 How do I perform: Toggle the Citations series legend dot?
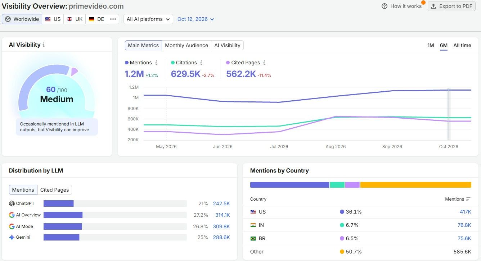(x=173, y=63)
